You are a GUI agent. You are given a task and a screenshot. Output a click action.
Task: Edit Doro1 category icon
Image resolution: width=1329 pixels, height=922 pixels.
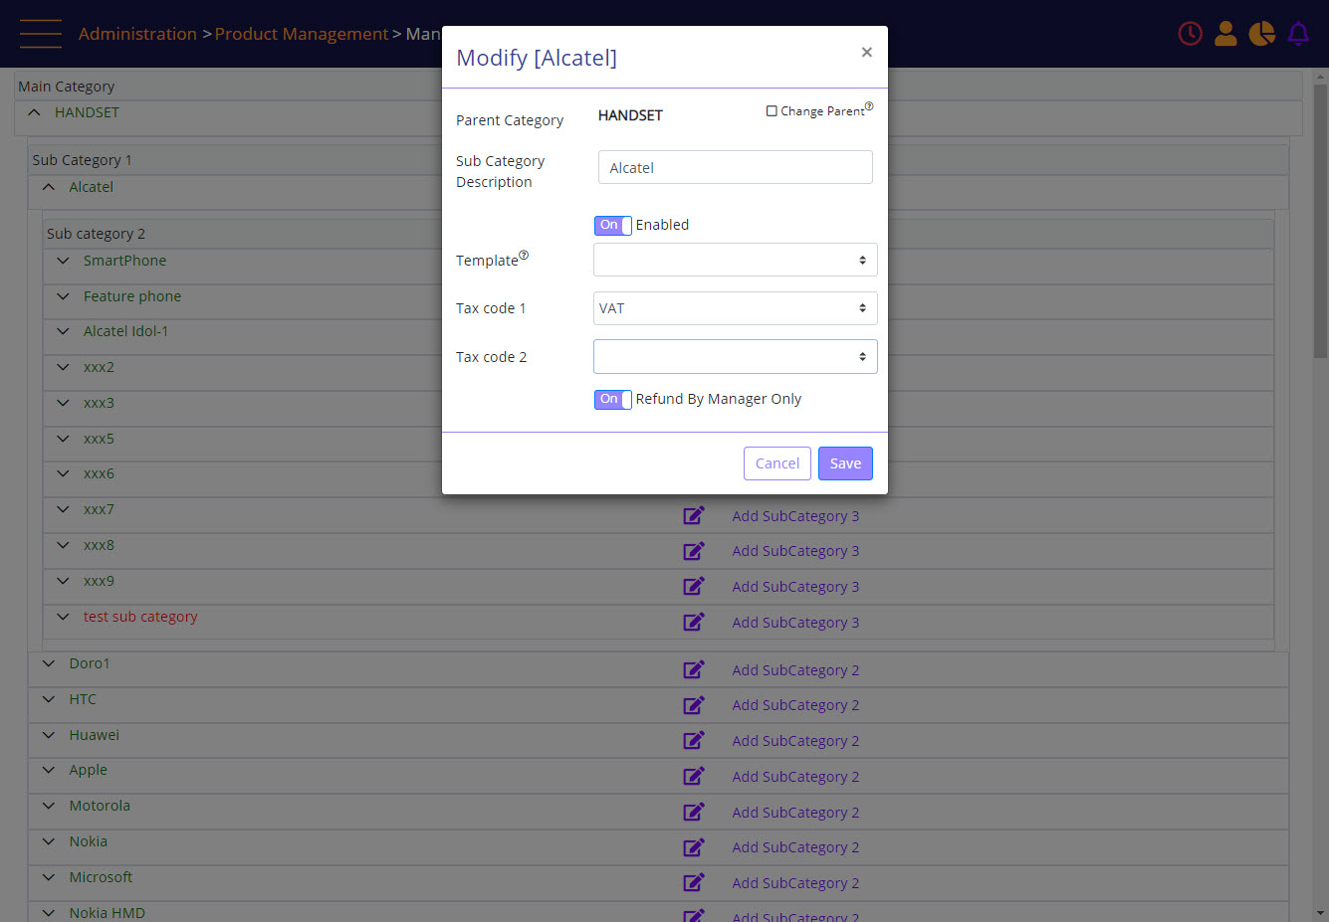click(694, 669)
